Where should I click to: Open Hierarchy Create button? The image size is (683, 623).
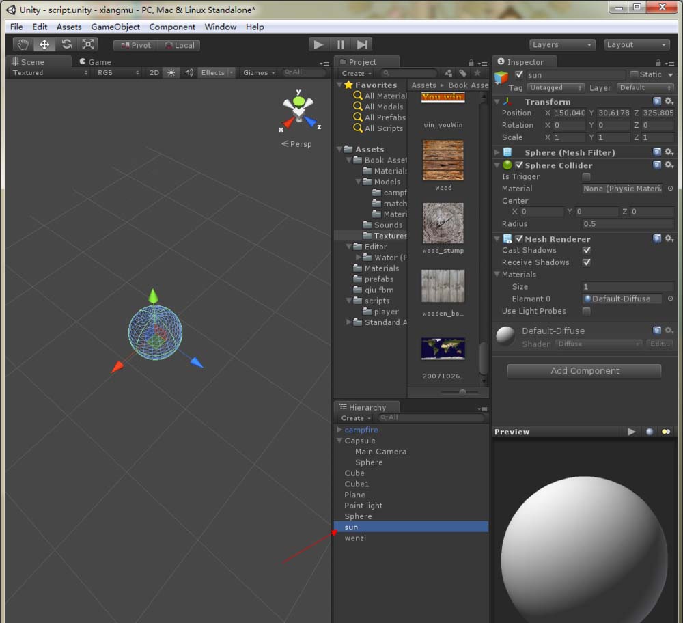(356, 418)
